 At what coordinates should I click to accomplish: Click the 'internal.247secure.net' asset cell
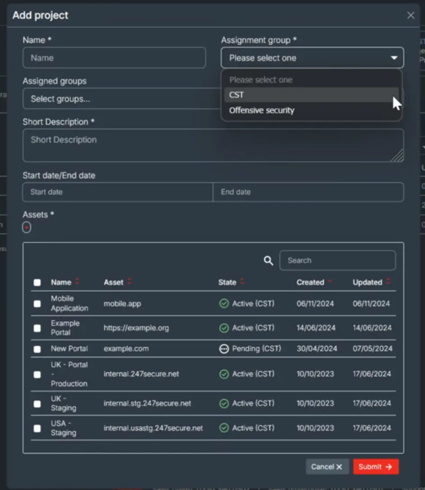pos(141,374)
